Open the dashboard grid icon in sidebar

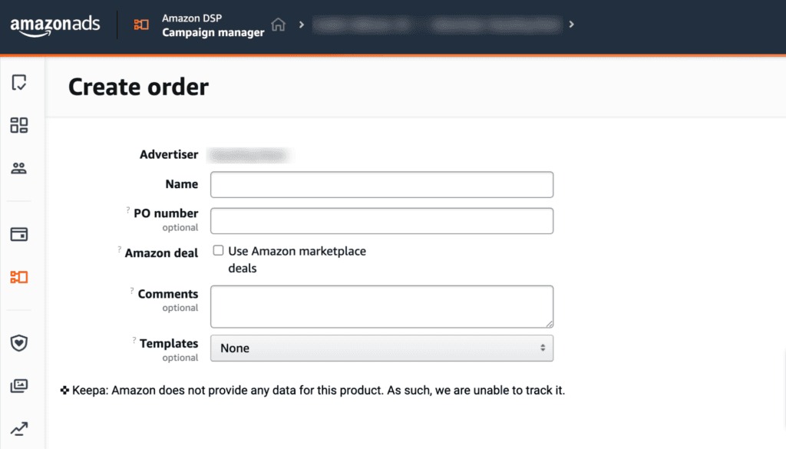point(19,125)
